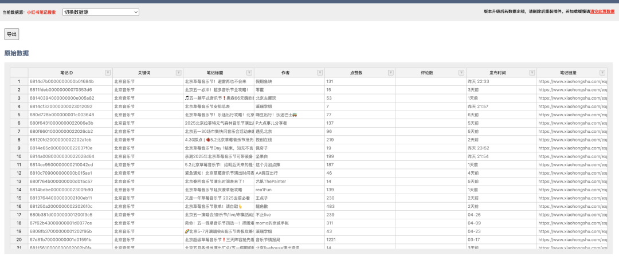Click the 原始数据 section heading

point(17,53)
